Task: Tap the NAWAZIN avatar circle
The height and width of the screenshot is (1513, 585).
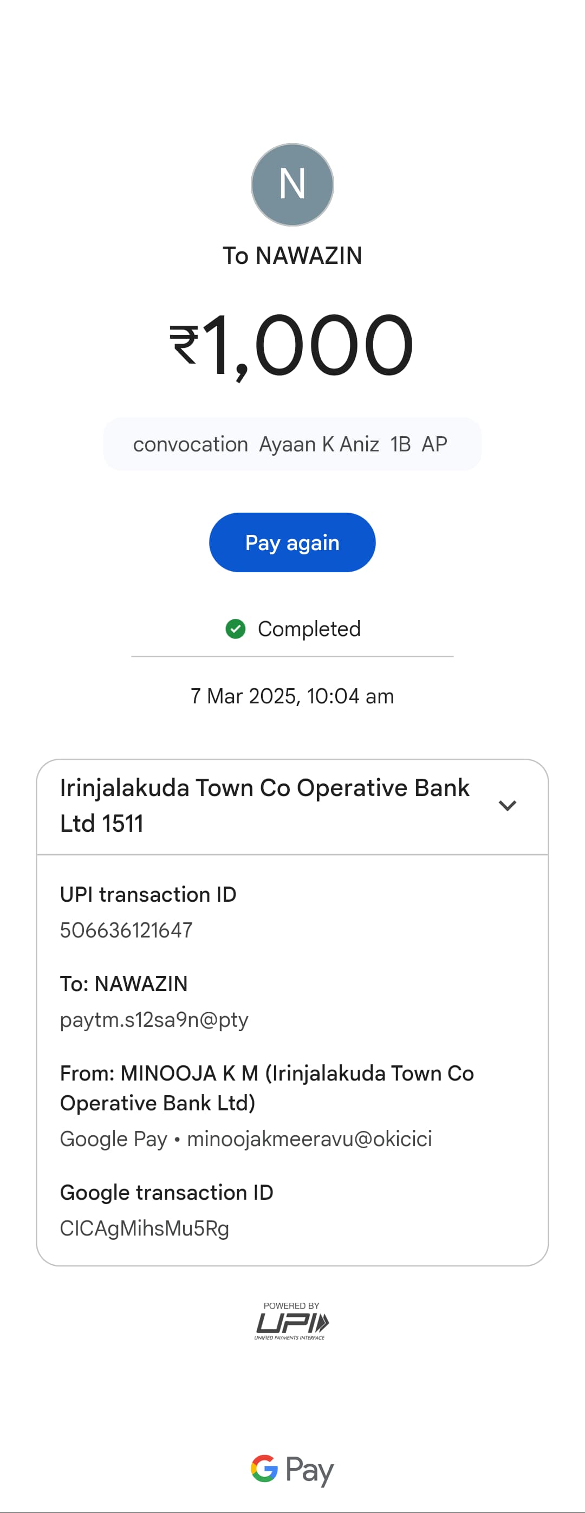Action: pyautogui.click(x=292, y=184)
